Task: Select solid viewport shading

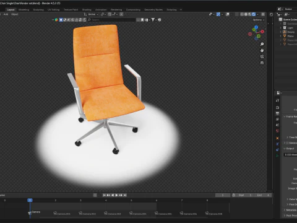Action: (246, 14)
